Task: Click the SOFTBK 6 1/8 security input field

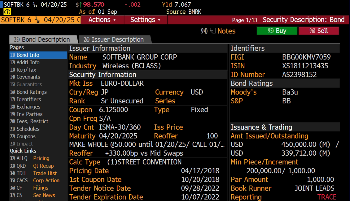Action: tap(40, 20)
